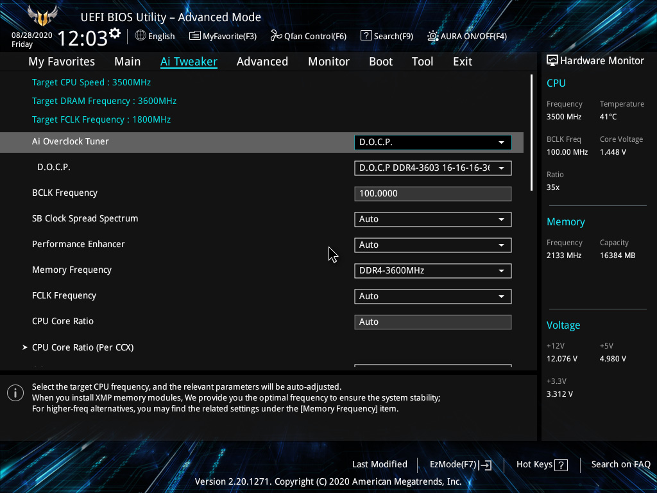Click BCLK Freq 100.00 MHz value
The height and width of the screenshot is (493, 657).
[x=567, y=152]
